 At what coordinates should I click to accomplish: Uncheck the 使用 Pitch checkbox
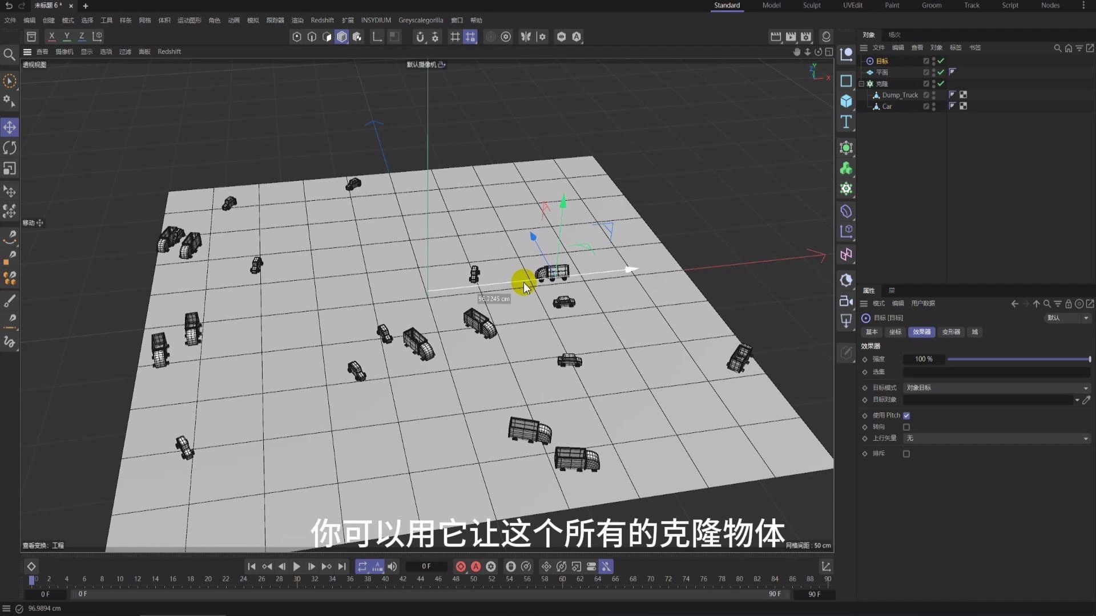[x=907, y=415]
